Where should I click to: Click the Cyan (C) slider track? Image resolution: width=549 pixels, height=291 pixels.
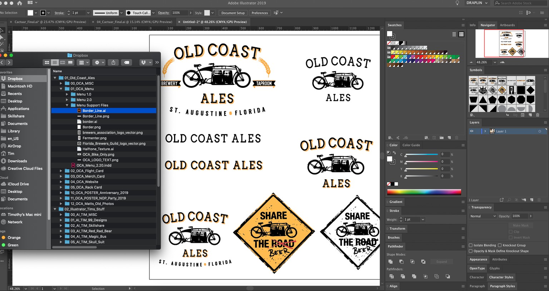click(x=422, y=155)
